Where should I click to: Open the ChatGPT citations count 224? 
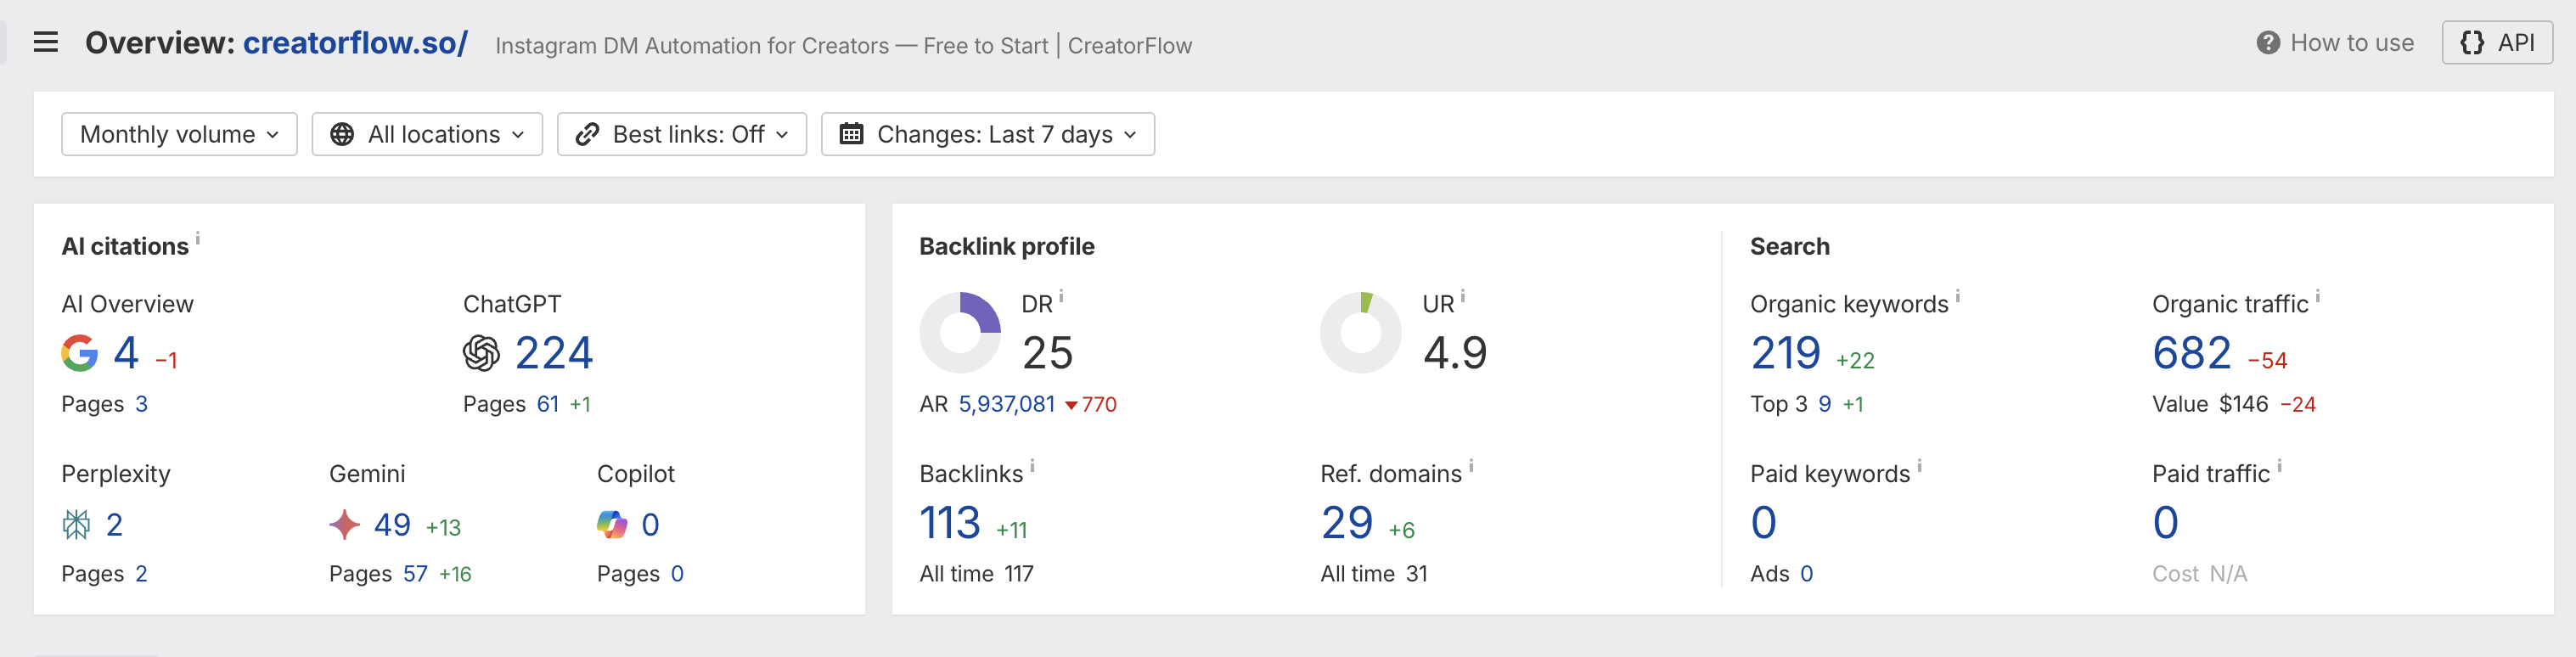pos(553,353)
